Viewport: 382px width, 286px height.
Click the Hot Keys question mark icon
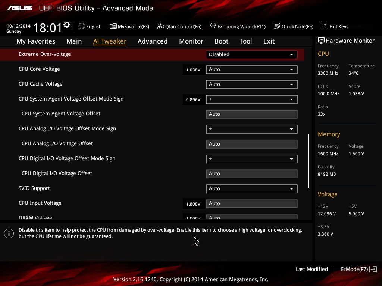coord(325,26)
